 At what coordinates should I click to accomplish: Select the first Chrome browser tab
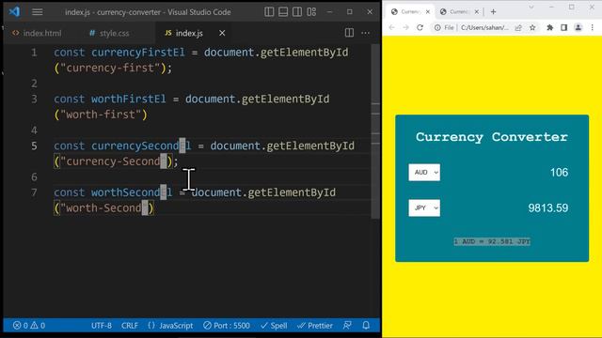tap(410, 12)
